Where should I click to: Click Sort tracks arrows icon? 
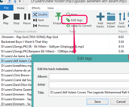122,17
